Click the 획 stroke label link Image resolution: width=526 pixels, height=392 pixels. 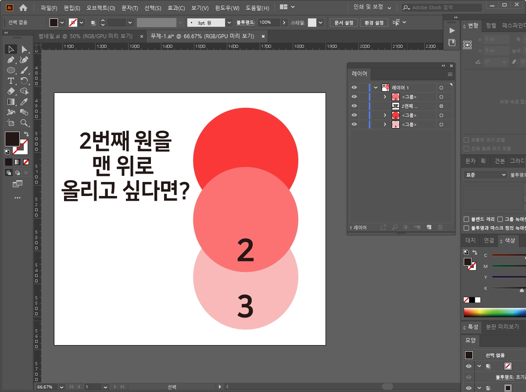(x=93, y=23)
